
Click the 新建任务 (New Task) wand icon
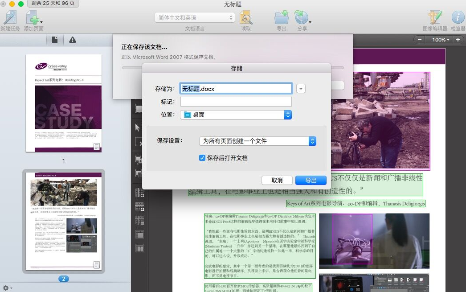point(10,18)
